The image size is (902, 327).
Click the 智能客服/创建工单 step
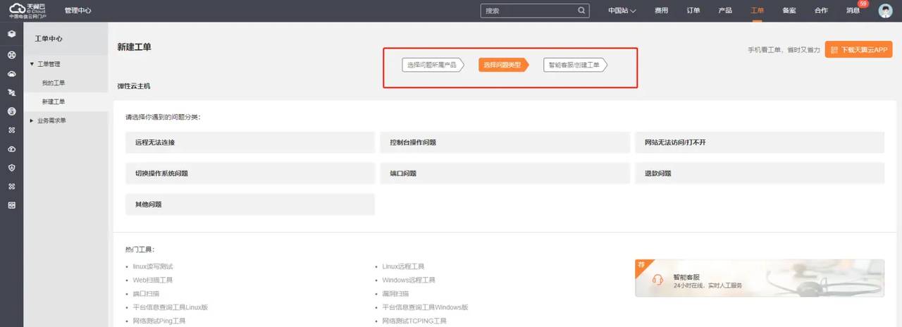pyautogui.click(x=575, y=65)
